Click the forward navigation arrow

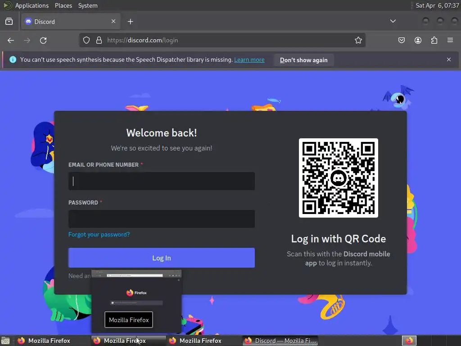27,40
